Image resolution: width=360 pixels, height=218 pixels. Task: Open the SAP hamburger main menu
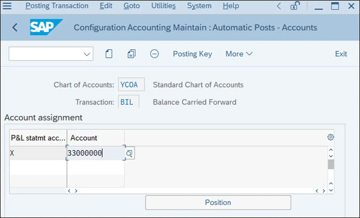point(7,6)
